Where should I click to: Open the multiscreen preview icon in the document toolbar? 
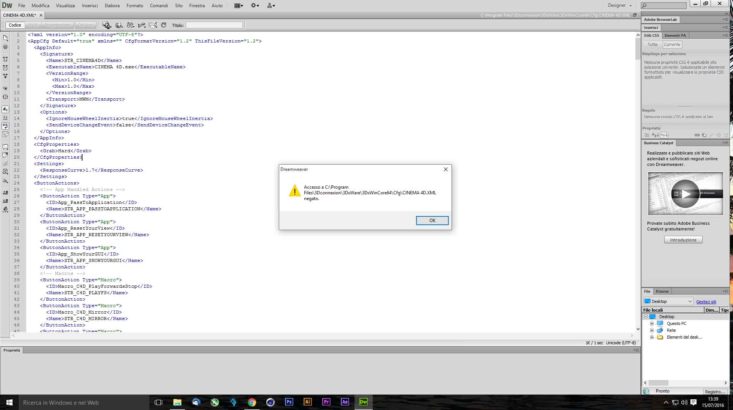pyautogui.click(x=107, y=25)
